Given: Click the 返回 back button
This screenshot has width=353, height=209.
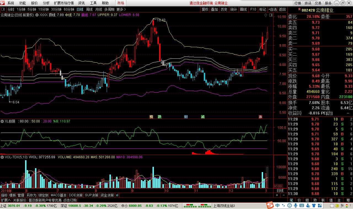Looking at the screenshot, I should 282,9.
